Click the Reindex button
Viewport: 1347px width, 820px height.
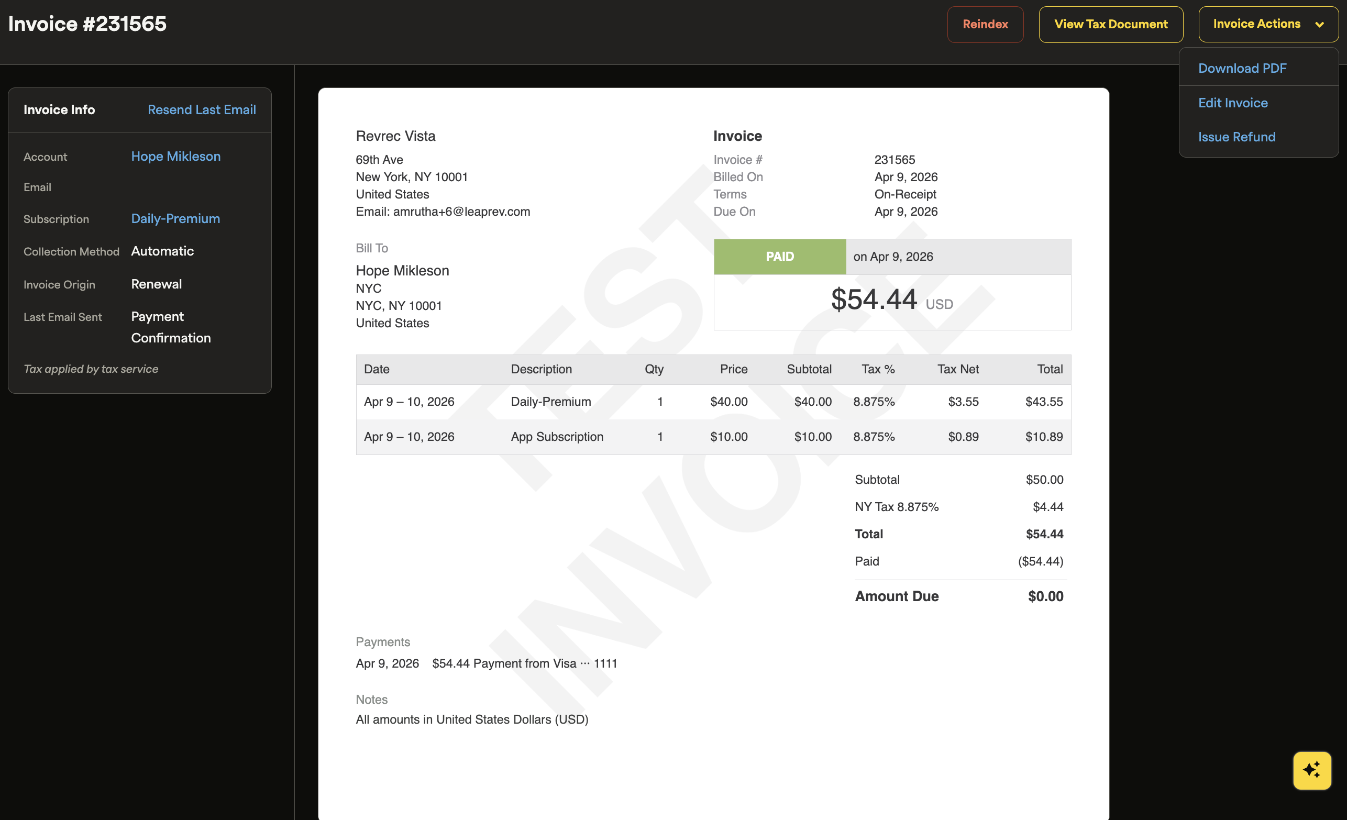click(x=985, y=24)
